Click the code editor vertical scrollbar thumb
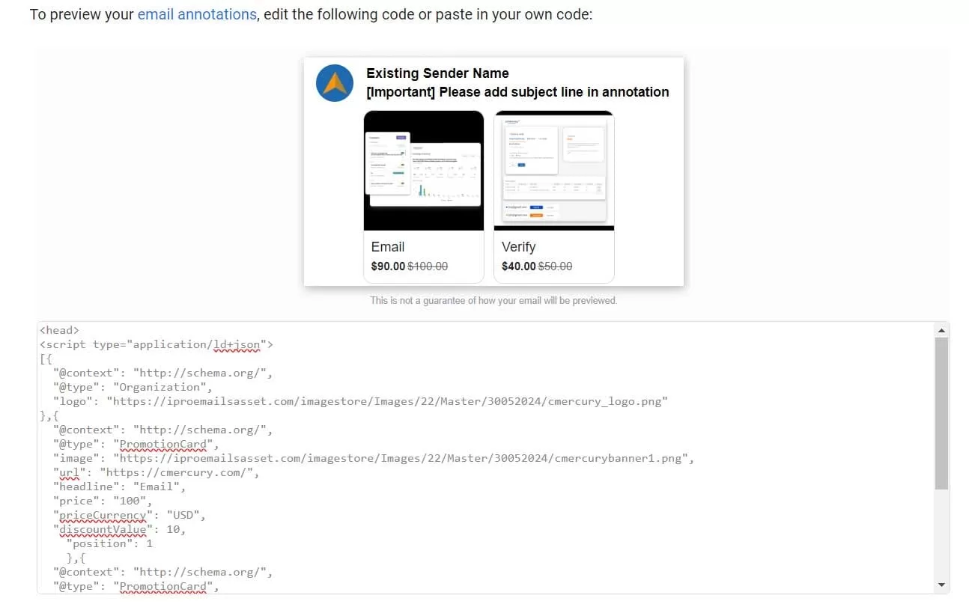Screen dimensions: 969x610 pyautogui.click(x=941, y=413)
